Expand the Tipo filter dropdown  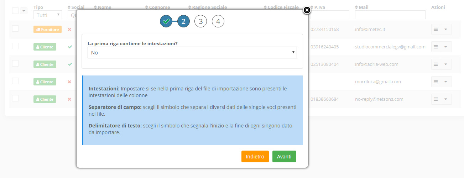[48, 15]
